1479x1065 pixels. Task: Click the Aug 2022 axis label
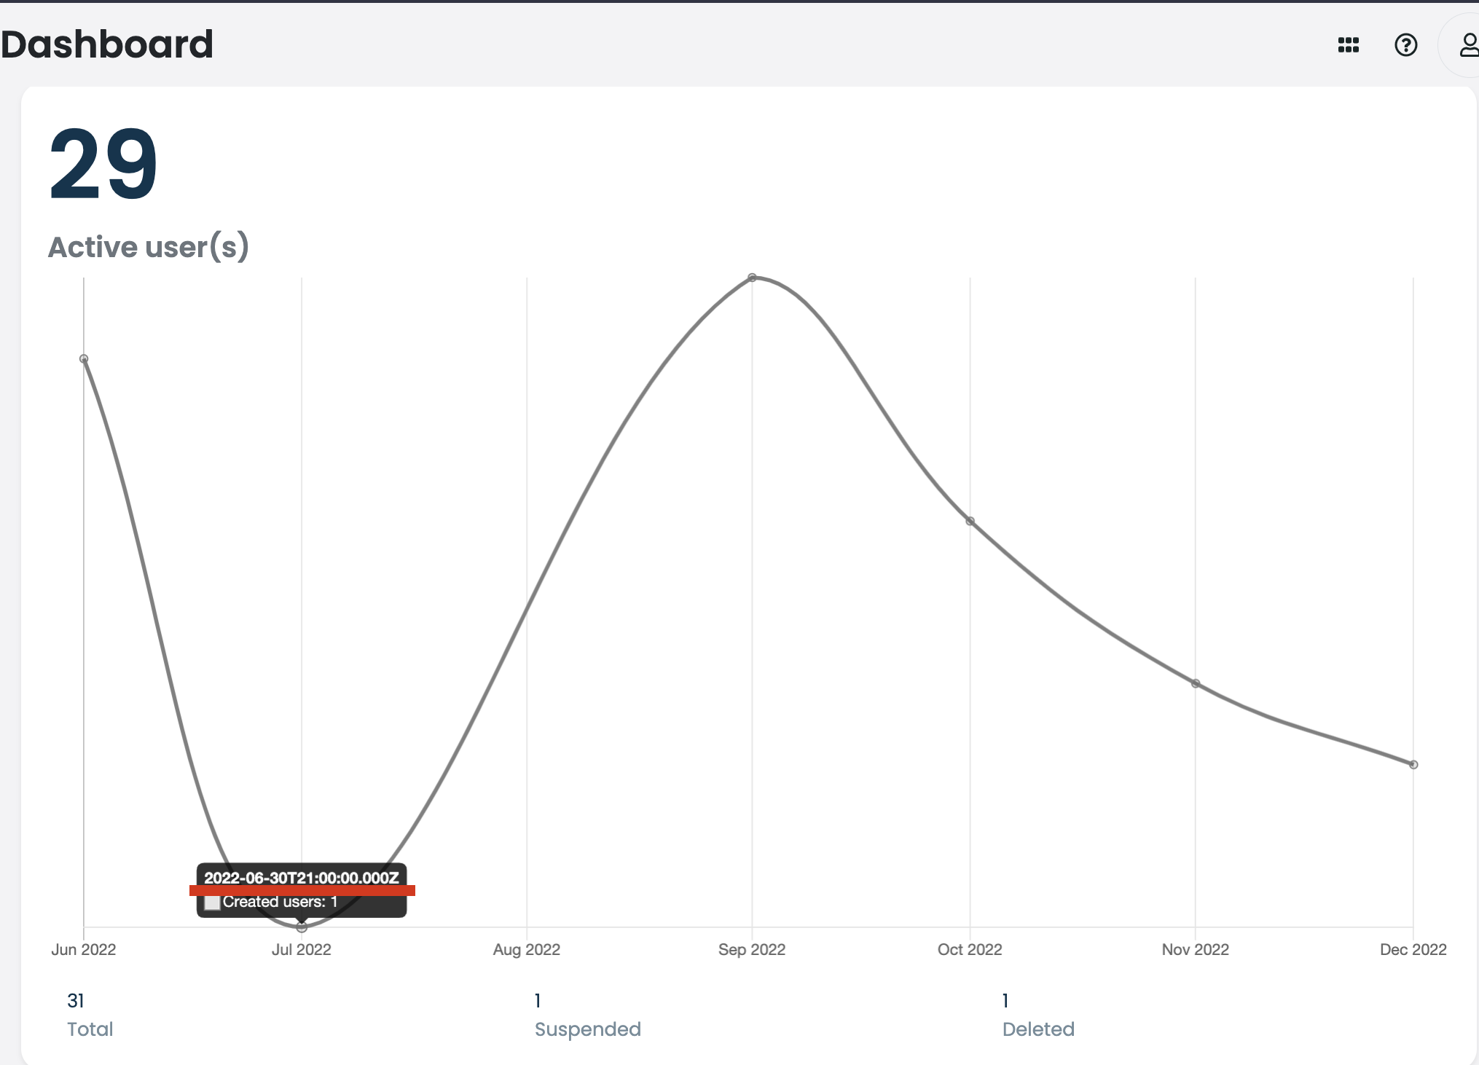point(525,949)
